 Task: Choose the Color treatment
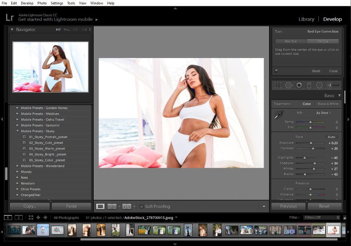pos(307,104)
